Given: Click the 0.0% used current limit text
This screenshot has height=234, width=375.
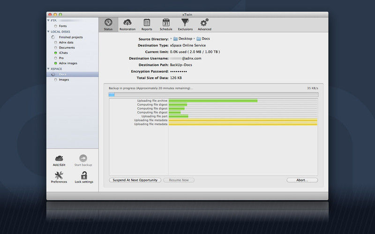Looking at the screenshot, I should pyautogui.click(x=195, y=52).
